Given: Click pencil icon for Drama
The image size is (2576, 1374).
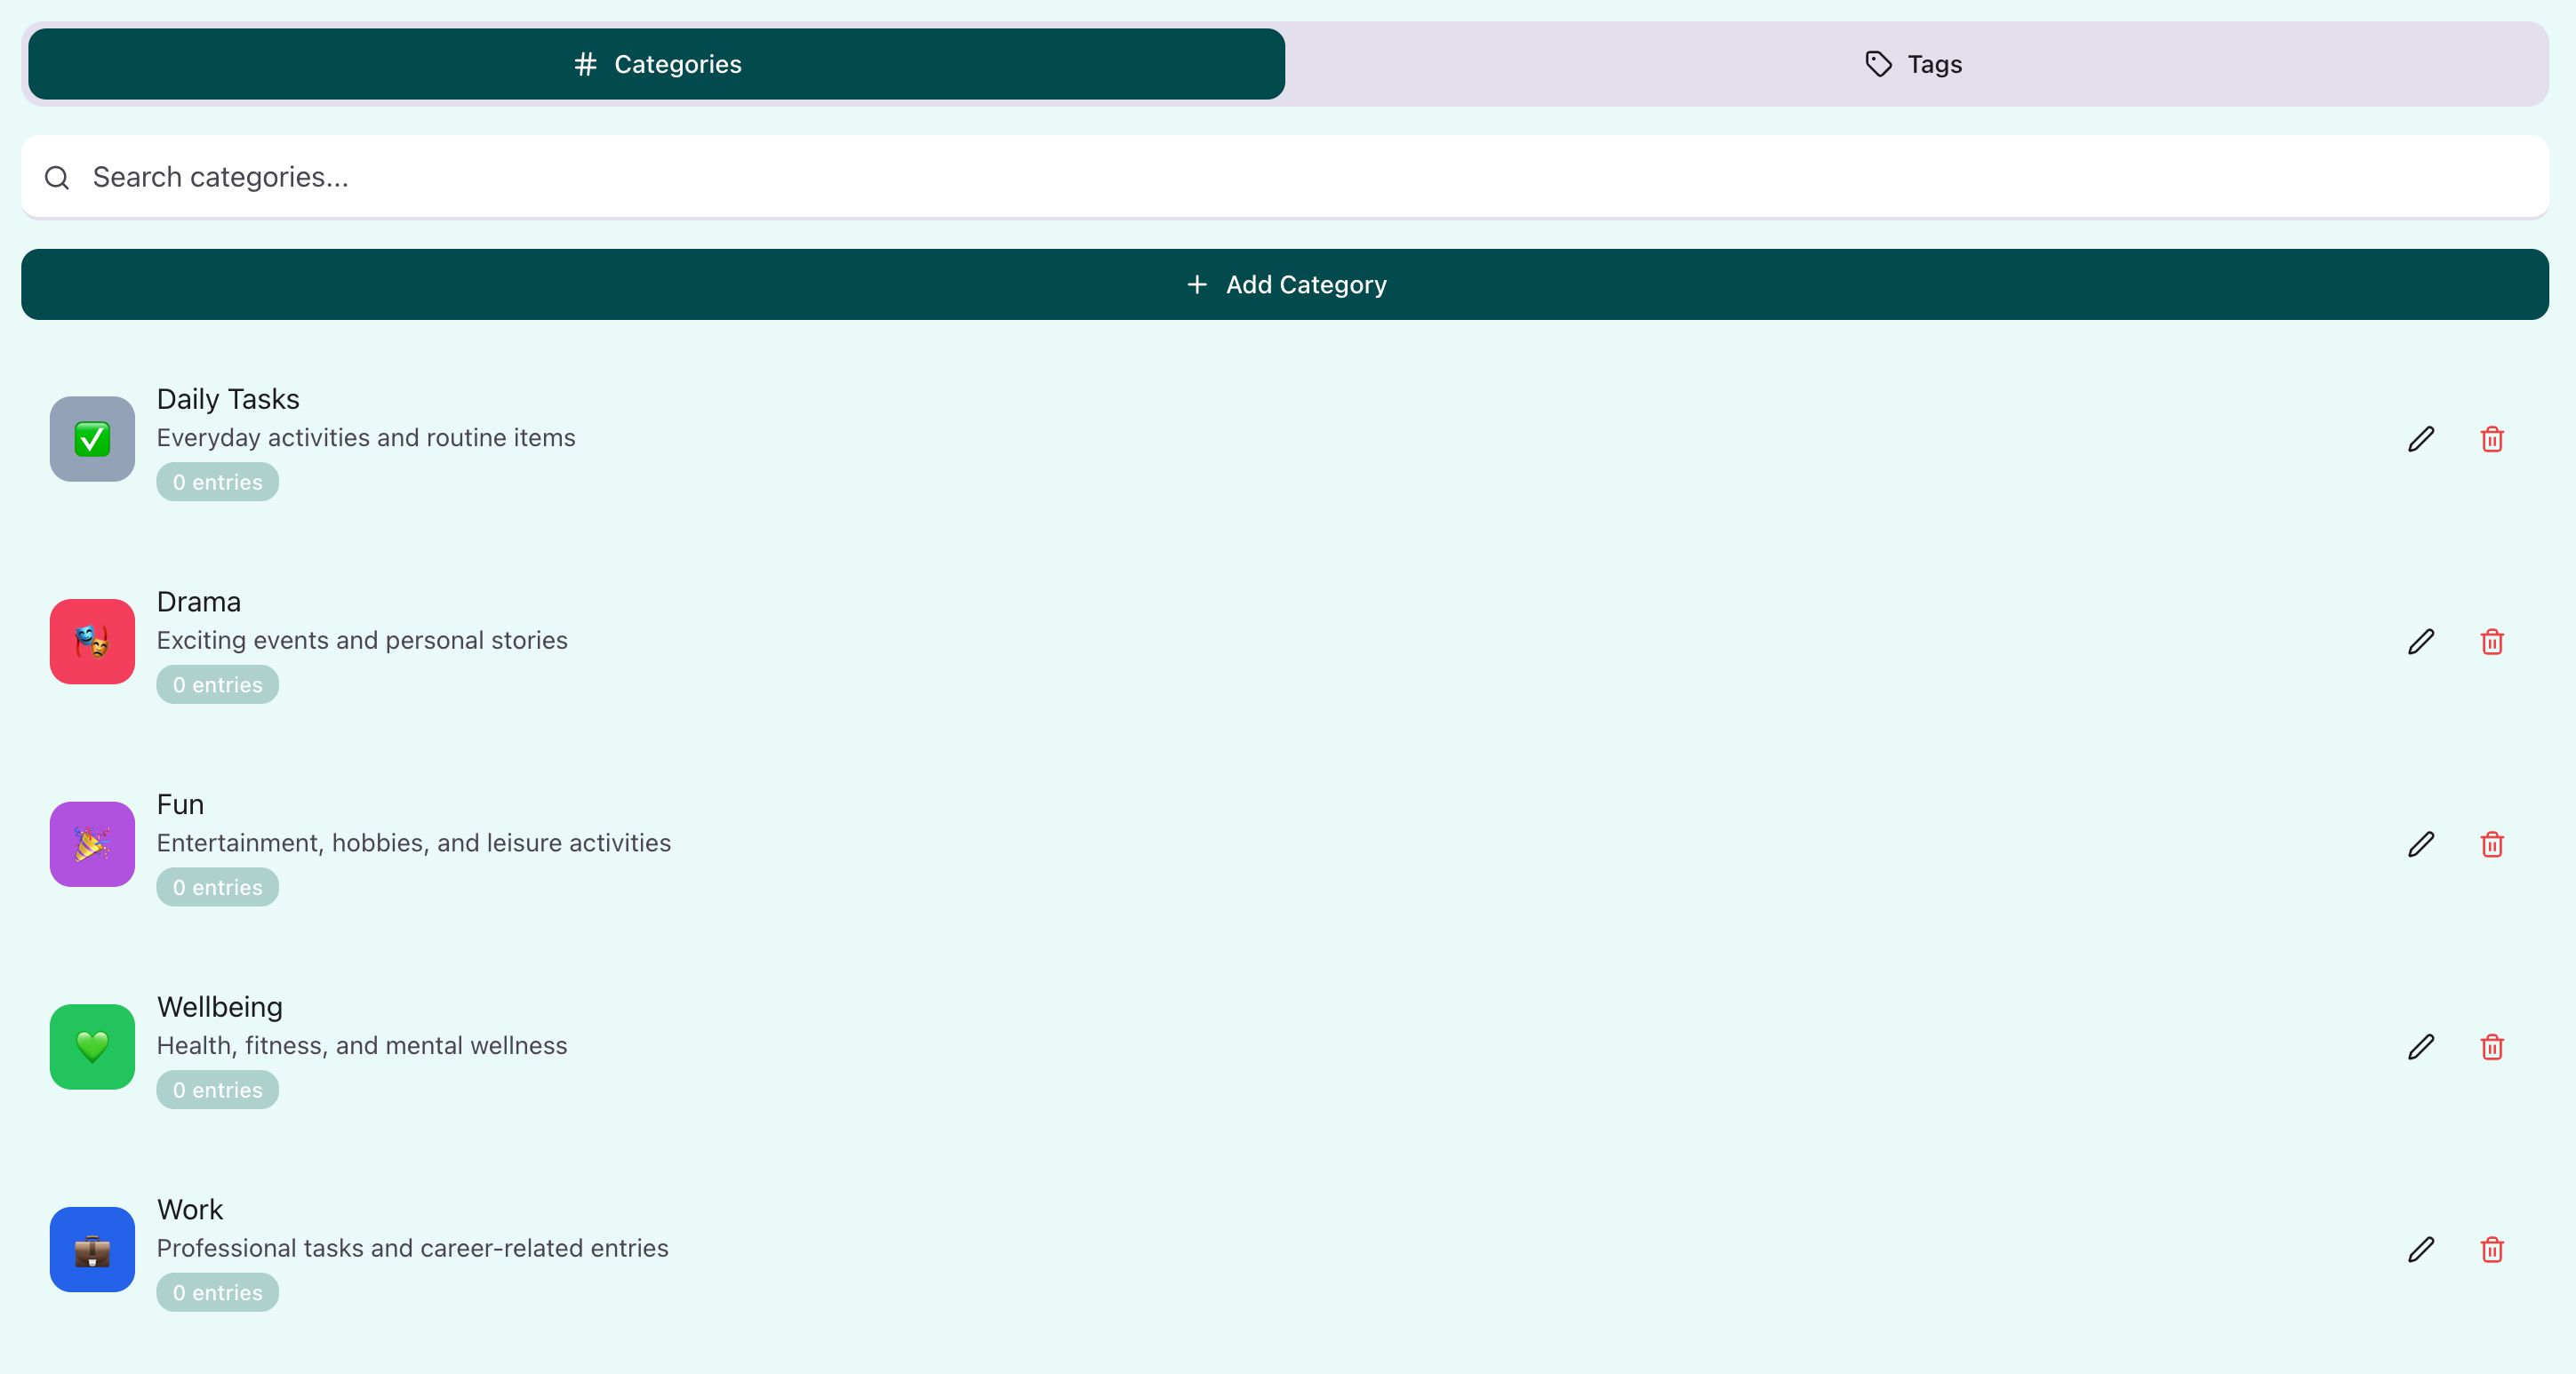Looking at the screenshot, I should click(2420, 642).
